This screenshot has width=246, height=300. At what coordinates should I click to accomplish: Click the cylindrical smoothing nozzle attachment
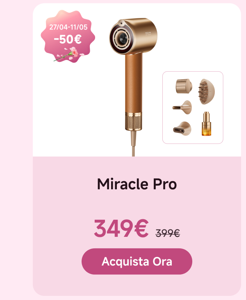pos(184,86)
